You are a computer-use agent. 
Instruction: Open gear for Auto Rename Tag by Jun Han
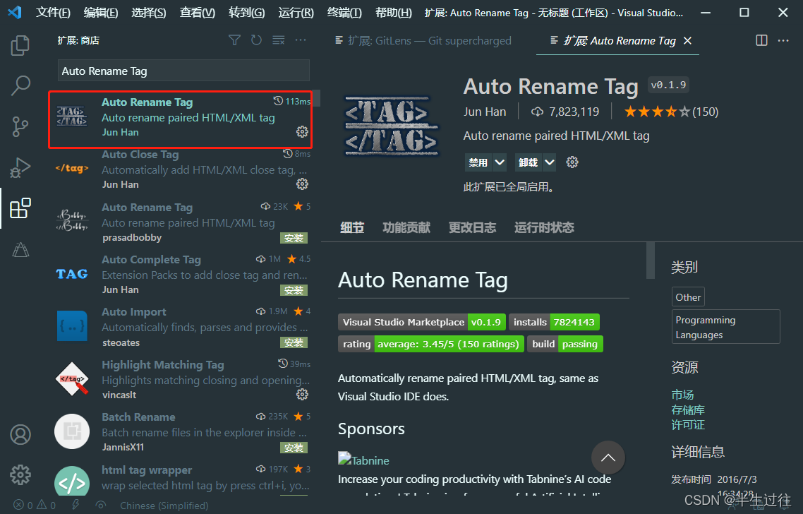pos(302,132)
